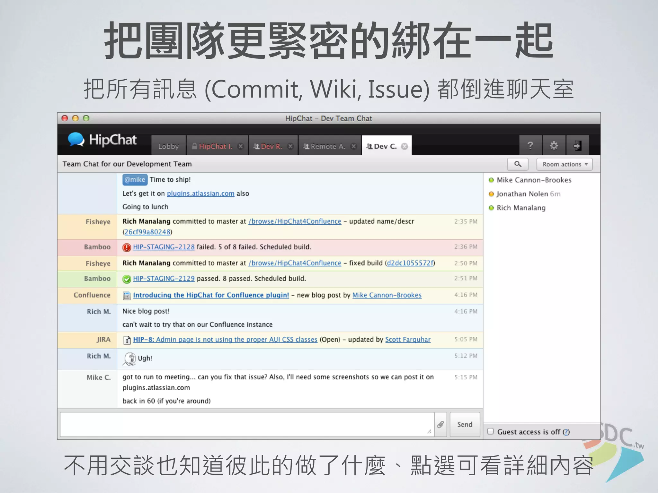658x493 pixels.
Task: Expand the Room actions dropdown
Action: [x=565, y=164]
